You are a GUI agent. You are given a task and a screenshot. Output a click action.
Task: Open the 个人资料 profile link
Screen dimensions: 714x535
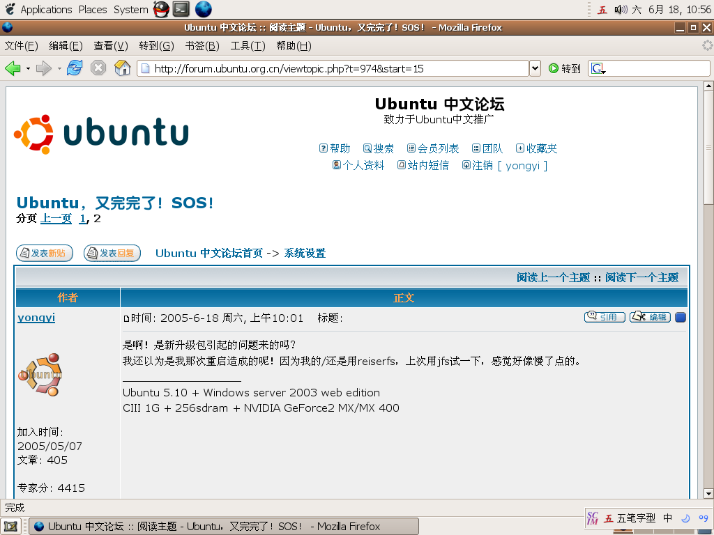(x=358, y=165)
